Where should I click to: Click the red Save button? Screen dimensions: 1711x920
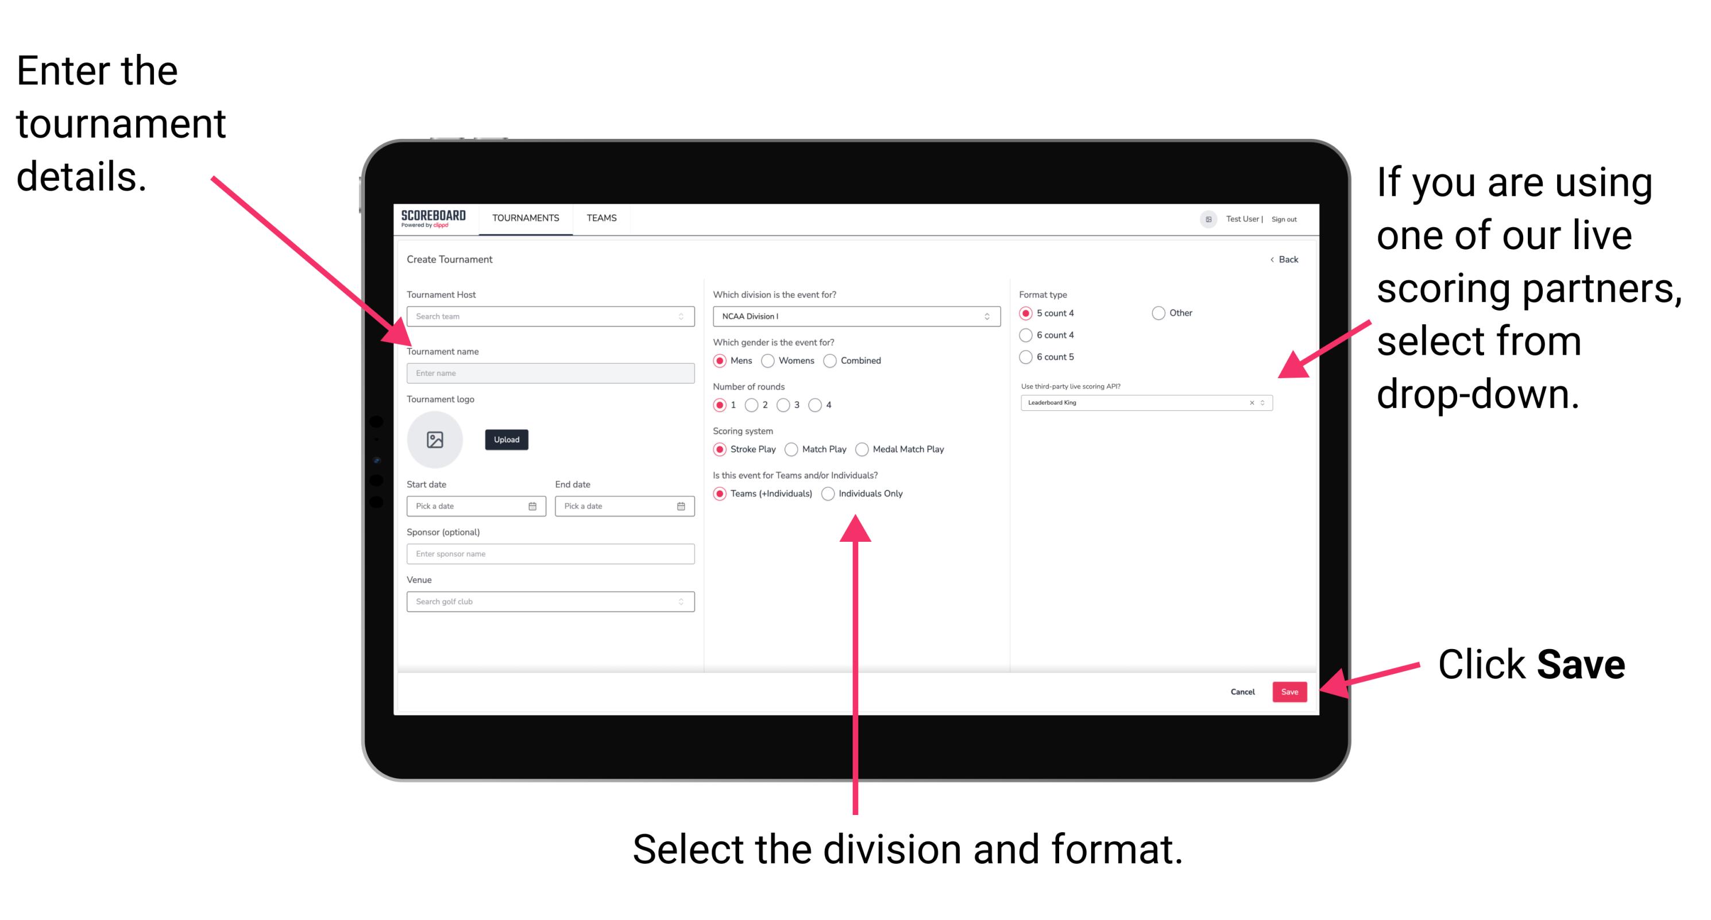point(1292,691)
